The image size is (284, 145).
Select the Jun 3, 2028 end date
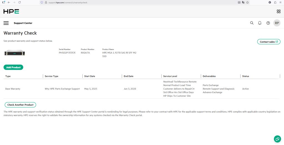pyautogui.click(x=130, y=89)
